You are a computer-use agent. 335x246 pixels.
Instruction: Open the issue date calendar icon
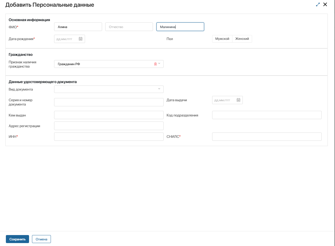click(239, 100)
